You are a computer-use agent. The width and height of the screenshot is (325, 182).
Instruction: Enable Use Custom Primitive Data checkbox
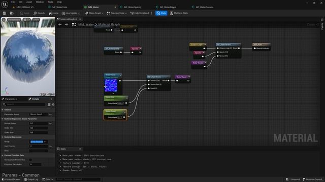[x=30, y=160]
